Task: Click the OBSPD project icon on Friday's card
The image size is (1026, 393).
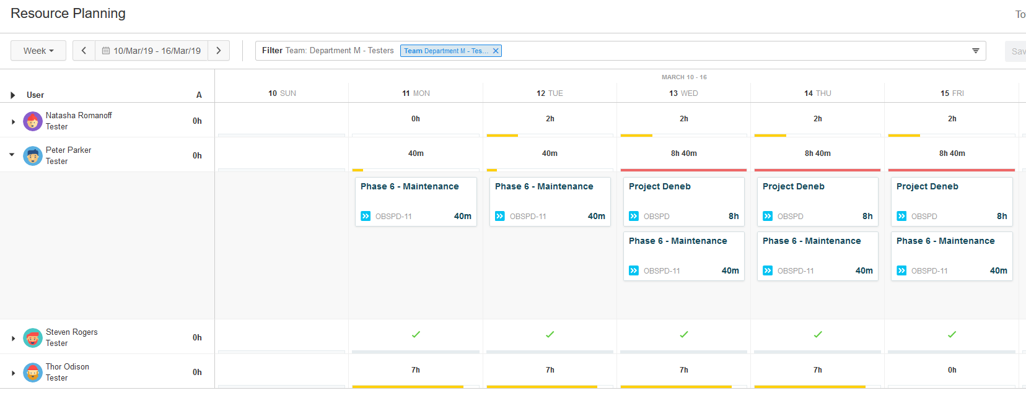Action: coord(901,216)
